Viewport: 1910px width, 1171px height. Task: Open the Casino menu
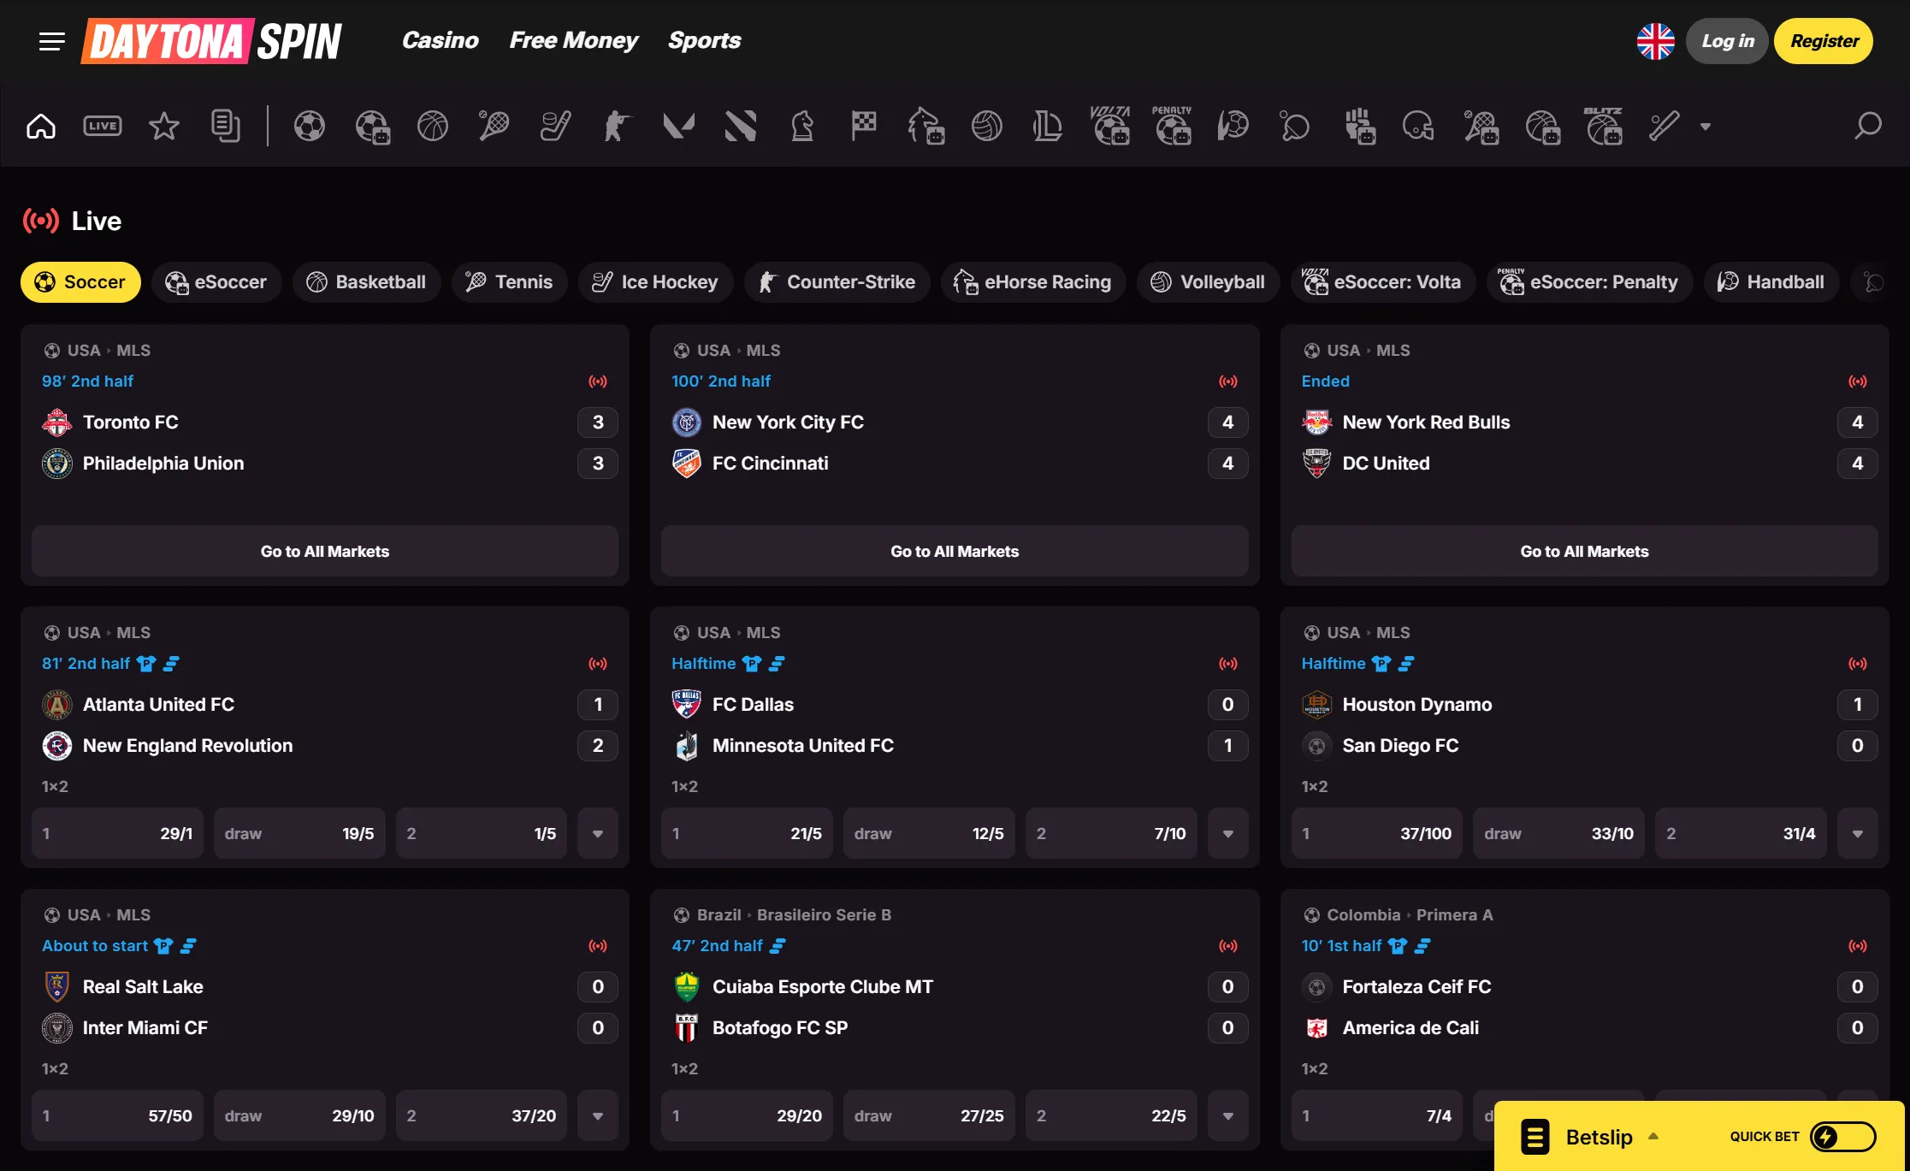pos(441,40)
